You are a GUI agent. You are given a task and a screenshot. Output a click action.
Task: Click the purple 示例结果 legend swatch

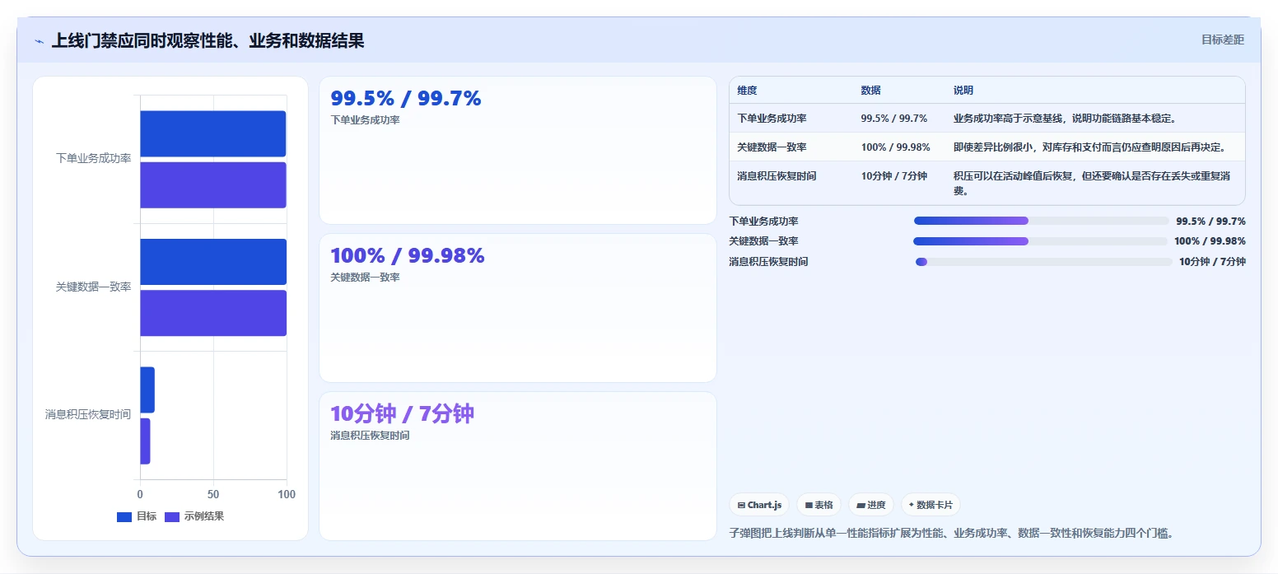[x=172, y=516]
